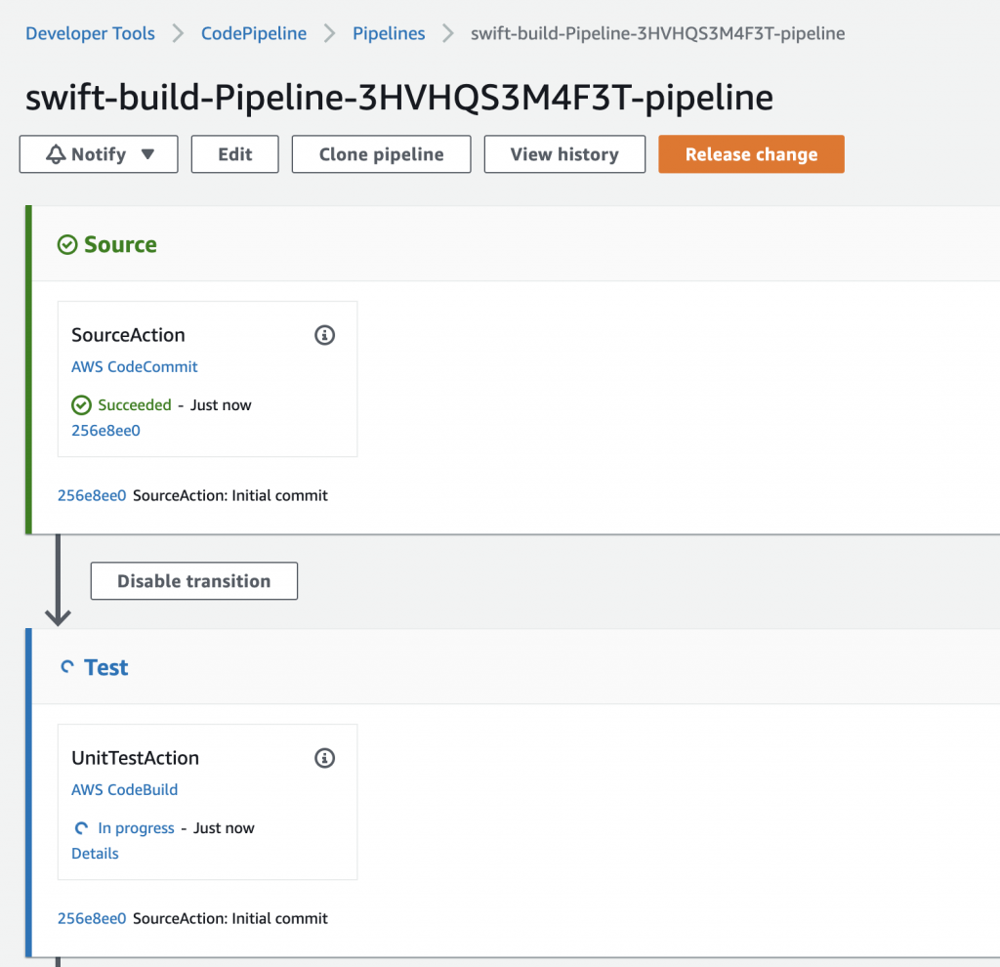Click the green check icon beside Source stage
This screenshot has height=967, width=1000.
pyautogui.click(x=66, y=243)
